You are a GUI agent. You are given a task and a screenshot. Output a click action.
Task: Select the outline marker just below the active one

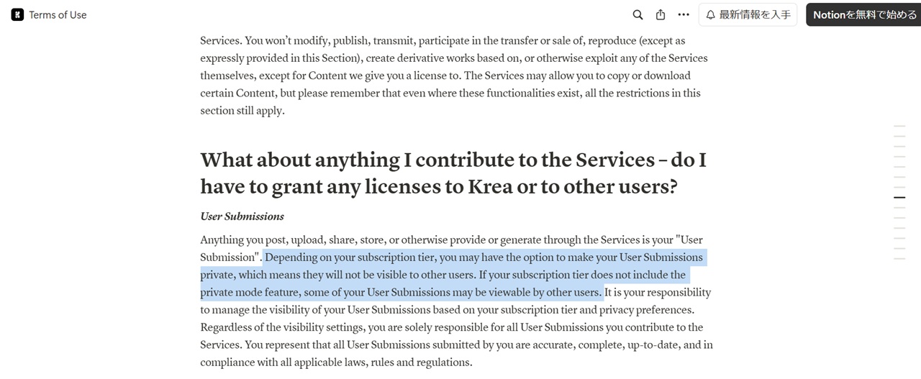(899, 208)
